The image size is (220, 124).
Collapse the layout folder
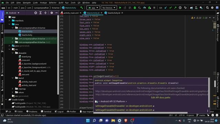click(12, 78)
